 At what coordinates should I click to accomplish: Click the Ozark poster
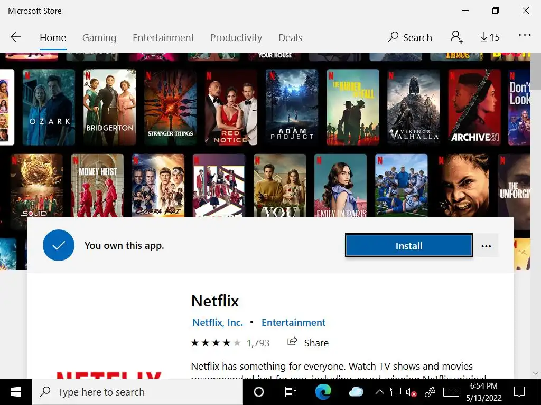coord(49,107)
